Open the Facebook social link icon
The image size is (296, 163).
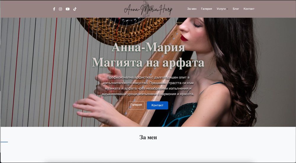tap(54, 9)
